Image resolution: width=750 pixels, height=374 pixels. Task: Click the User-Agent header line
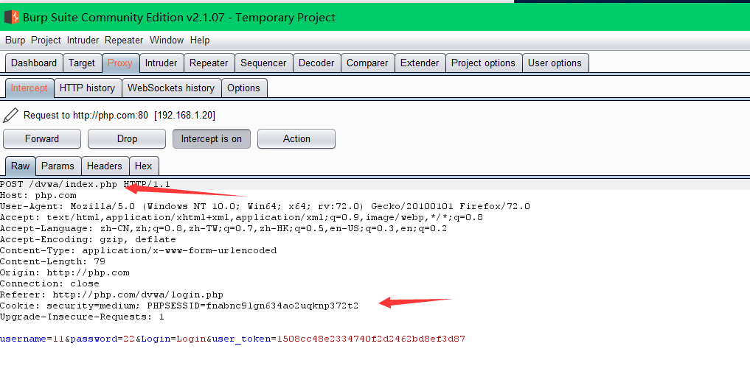tap(265, 206)
